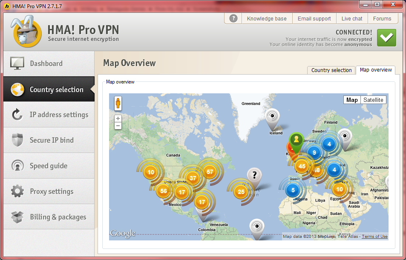This screenshot has width=406, height=260.
Task: Click the Google logo on map
Action: point(123,234)
